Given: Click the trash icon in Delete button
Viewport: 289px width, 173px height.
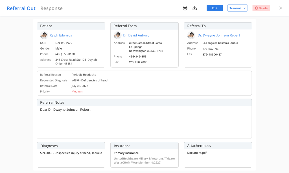Looking at the screenshot, I should pyautogui.click(x=256, y=8).
